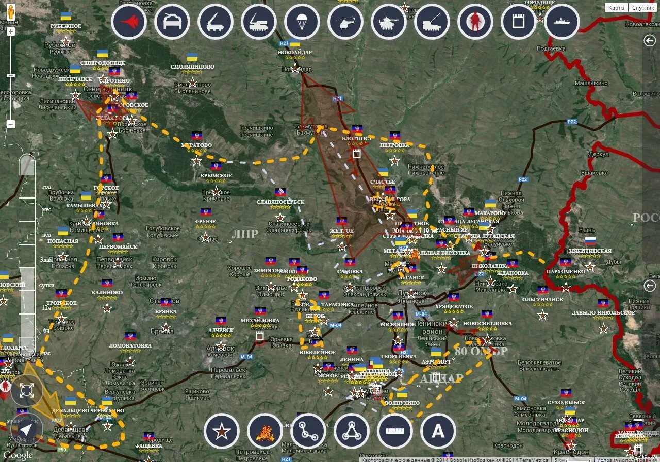Screen dimensions: 660x462
Task: Select the polyline drawing tool
Action: pyautogui.click(x=308, y=431)
